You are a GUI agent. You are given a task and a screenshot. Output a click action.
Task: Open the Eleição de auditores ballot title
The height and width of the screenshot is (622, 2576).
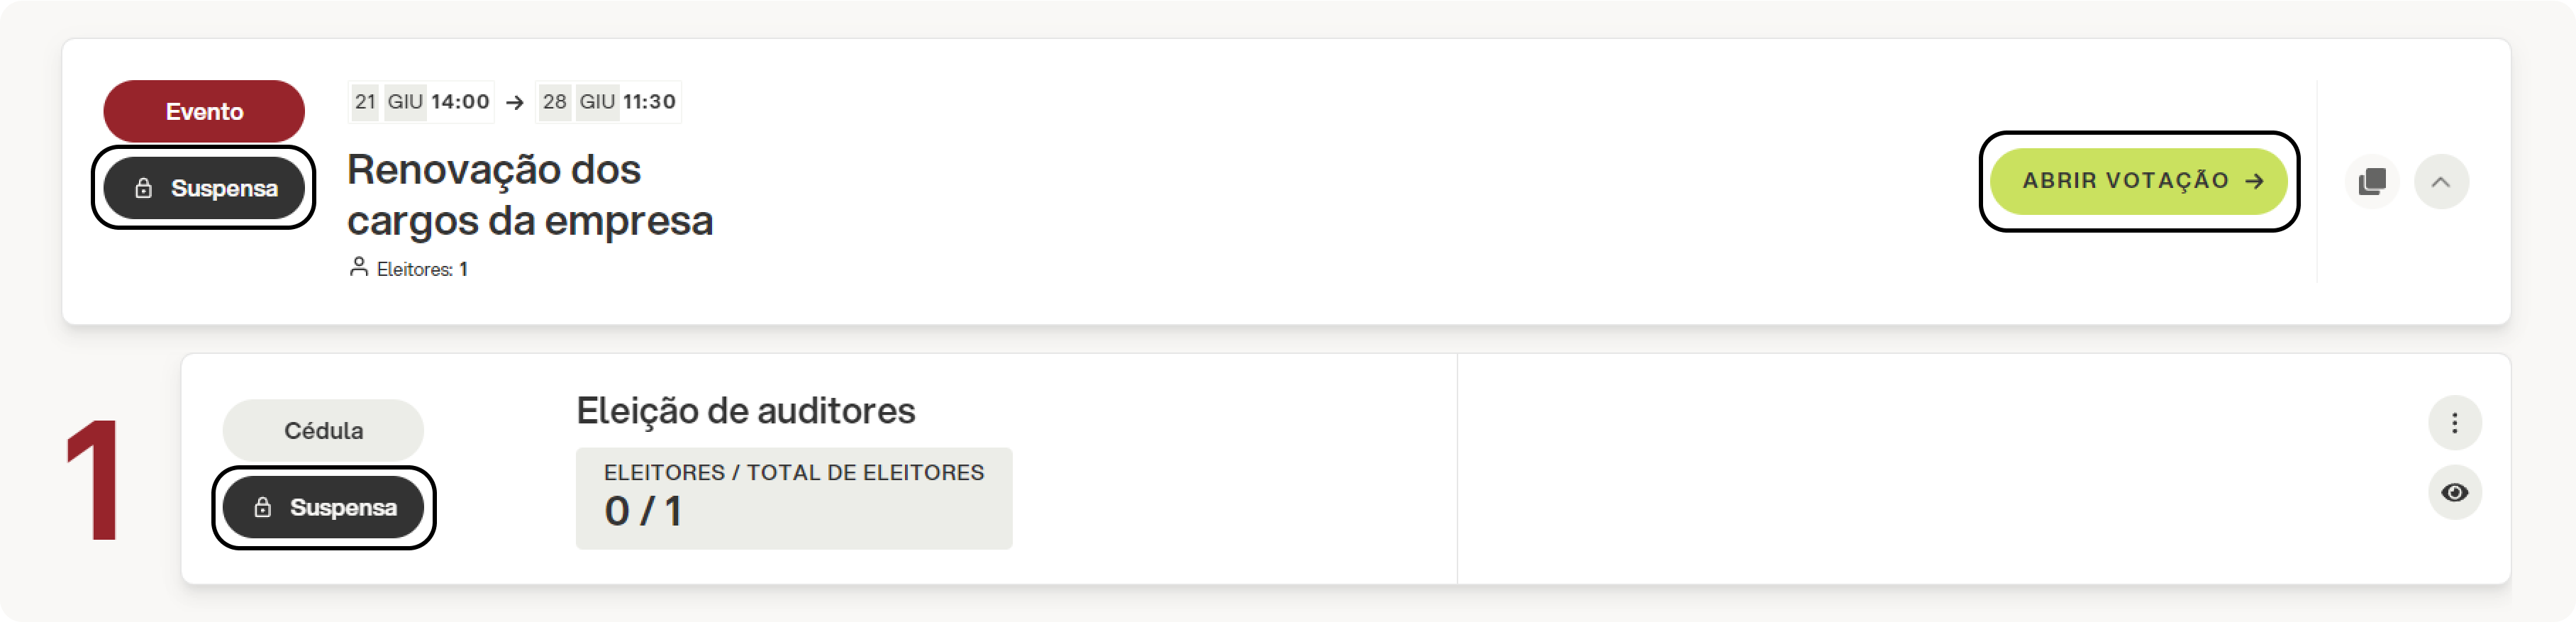click(745, 411)
